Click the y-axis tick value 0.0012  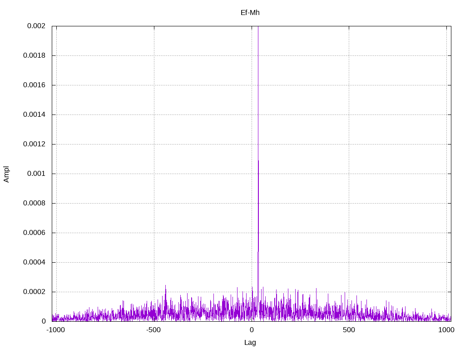pos(34,144)
